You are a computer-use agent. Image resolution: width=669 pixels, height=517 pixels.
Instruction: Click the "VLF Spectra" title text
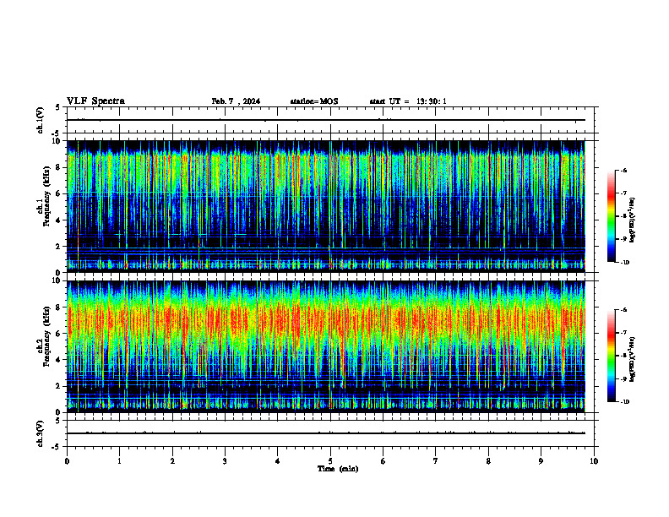pos(95,101)
